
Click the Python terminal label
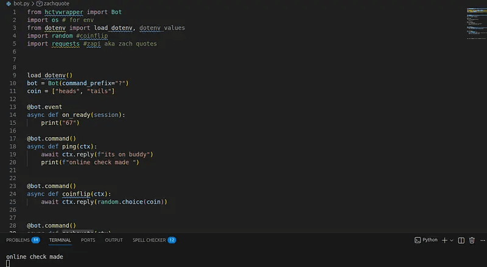pyautogui.click(x=430, y=240)
